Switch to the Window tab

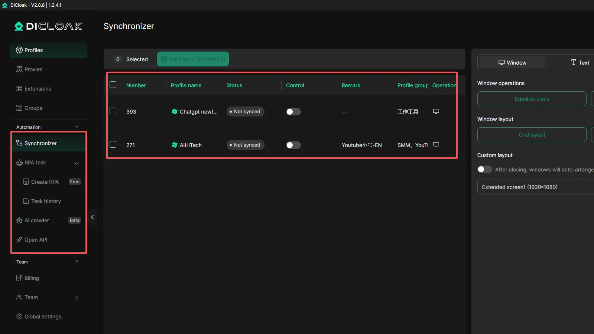[x=512, y=63]
